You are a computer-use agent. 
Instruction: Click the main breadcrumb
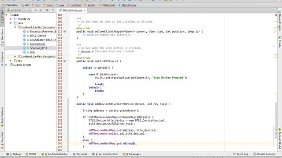[x=48, y=5]
